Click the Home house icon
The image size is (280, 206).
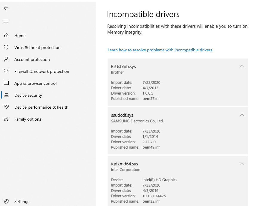point(6,36)
